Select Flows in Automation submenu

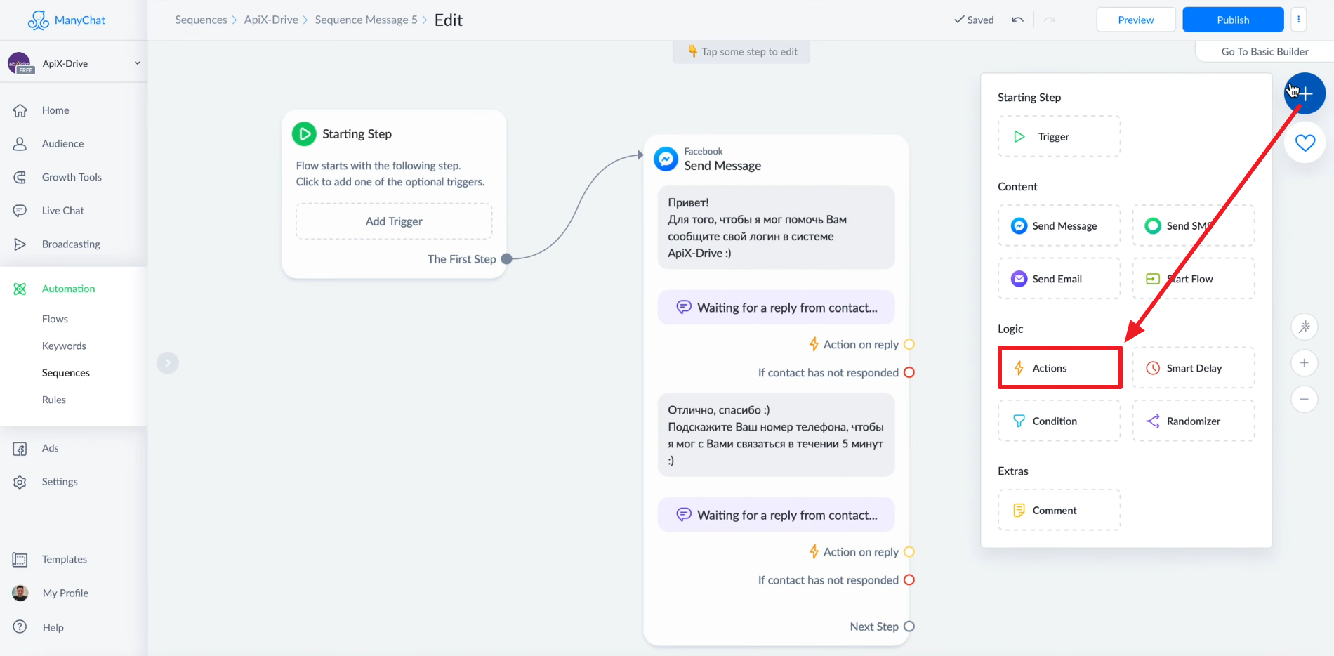[55, 319]
